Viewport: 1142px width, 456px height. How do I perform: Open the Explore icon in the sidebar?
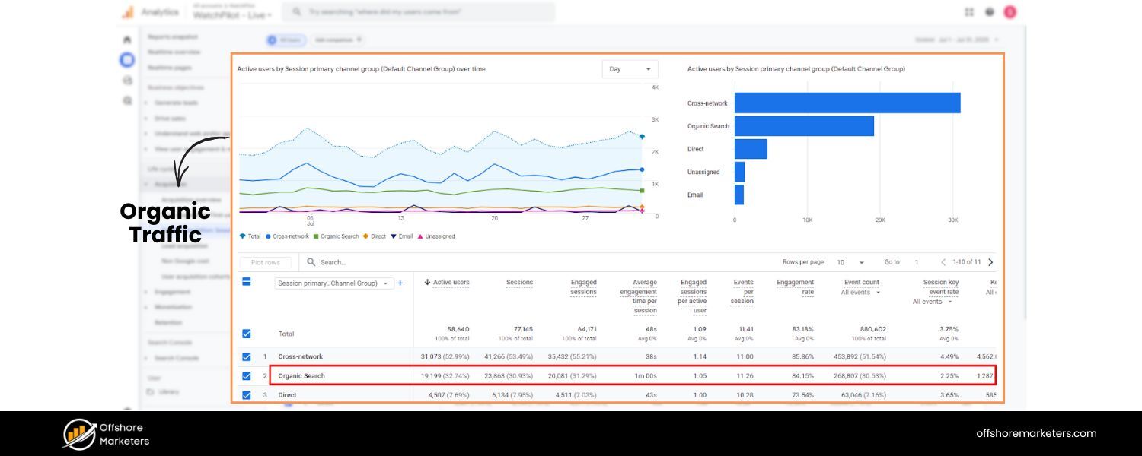(x=127, y=79)
